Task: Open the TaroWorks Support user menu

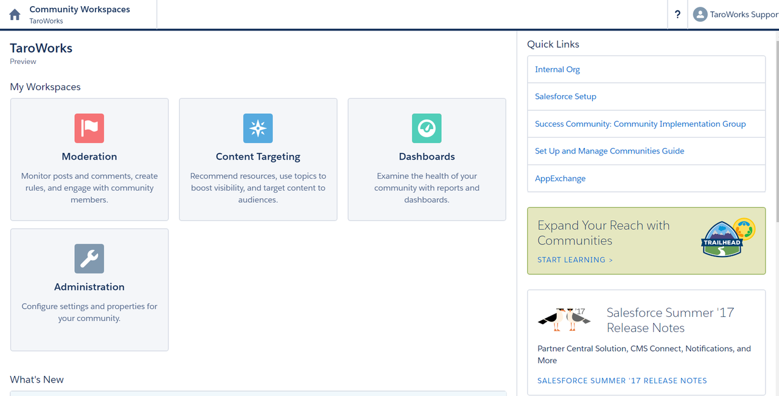Action: point(736,15)
